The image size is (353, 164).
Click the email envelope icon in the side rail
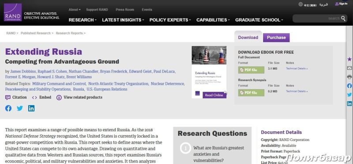point(349,68)
